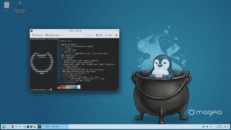Screen dimensions: 231x130
Task: Click the Vložit paste button in Konsole
Action: [99, 35]
